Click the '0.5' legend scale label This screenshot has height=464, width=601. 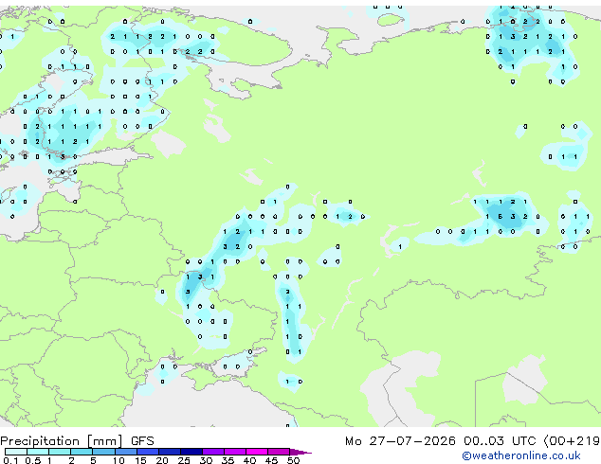(x=33, y=460)
